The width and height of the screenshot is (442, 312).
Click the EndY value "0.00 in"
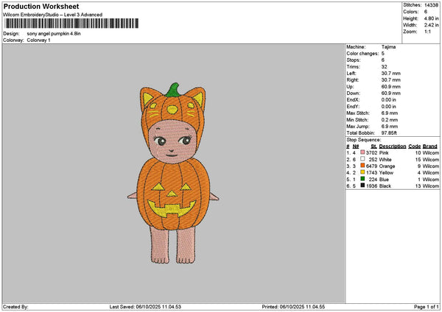point(389,107)
